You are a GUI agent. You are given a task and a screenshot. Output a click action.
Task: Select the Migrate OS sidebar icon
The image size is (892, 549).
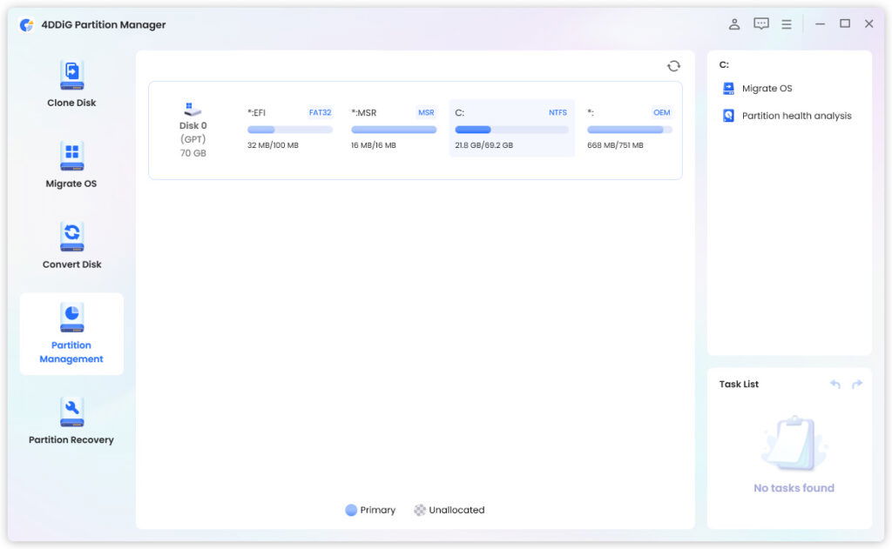tap(71, 156)
